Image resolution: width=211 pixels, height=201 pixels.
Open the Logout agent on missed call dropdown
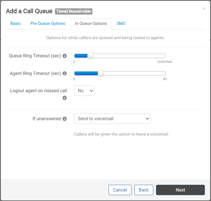click(84, 91)
